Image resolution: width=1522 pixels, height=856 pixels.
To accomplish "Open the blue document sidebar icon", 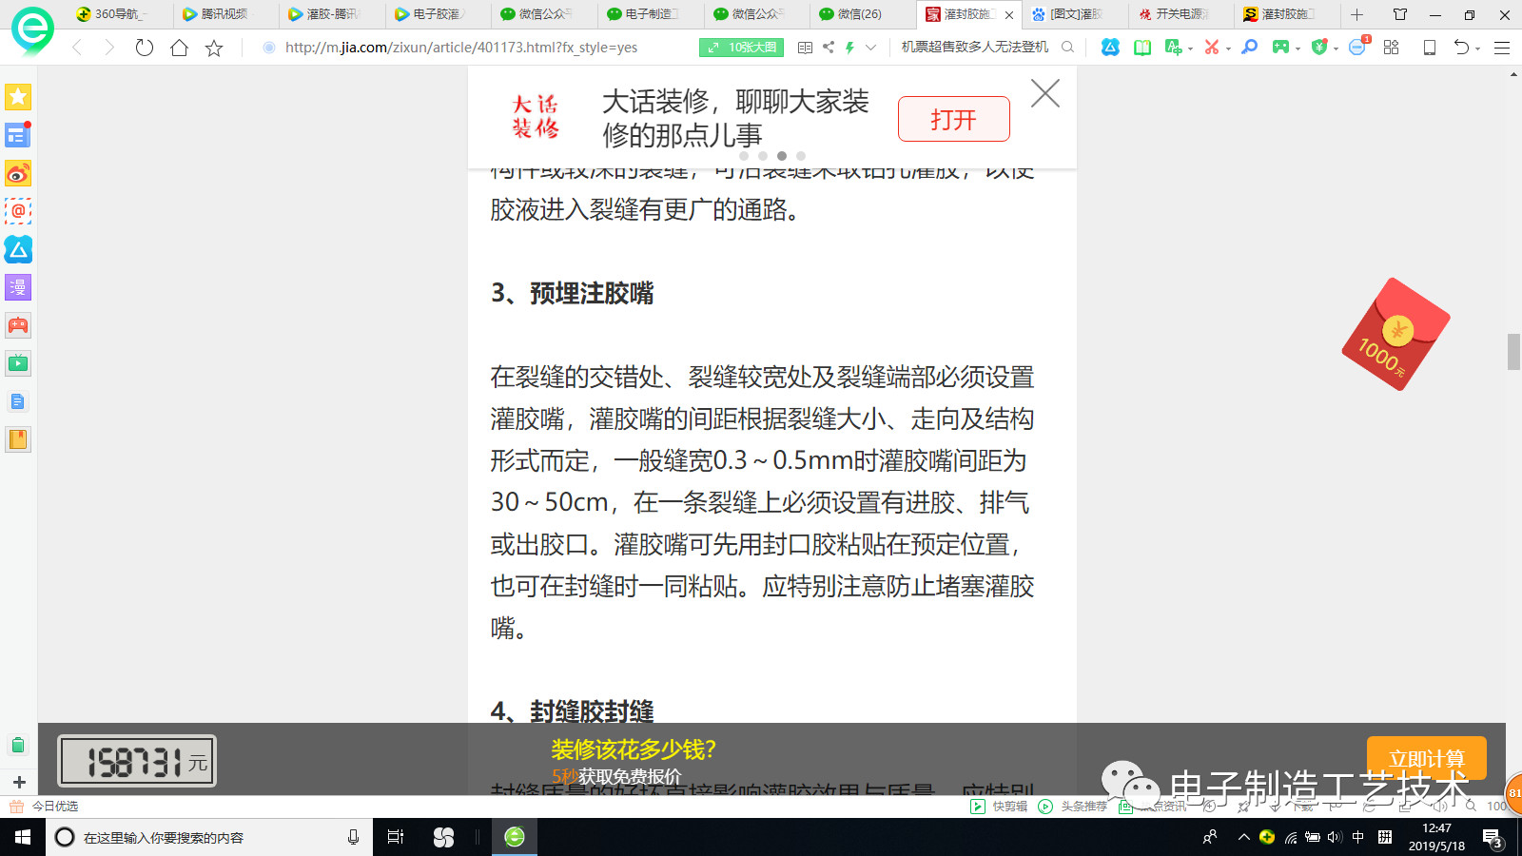I will (x=18, y=401).
